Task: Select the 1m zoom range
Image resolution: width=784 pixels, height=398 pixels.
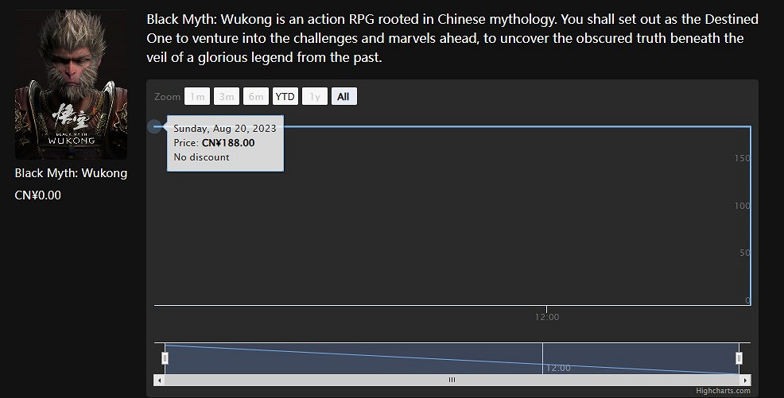Action: pos(197,97)
